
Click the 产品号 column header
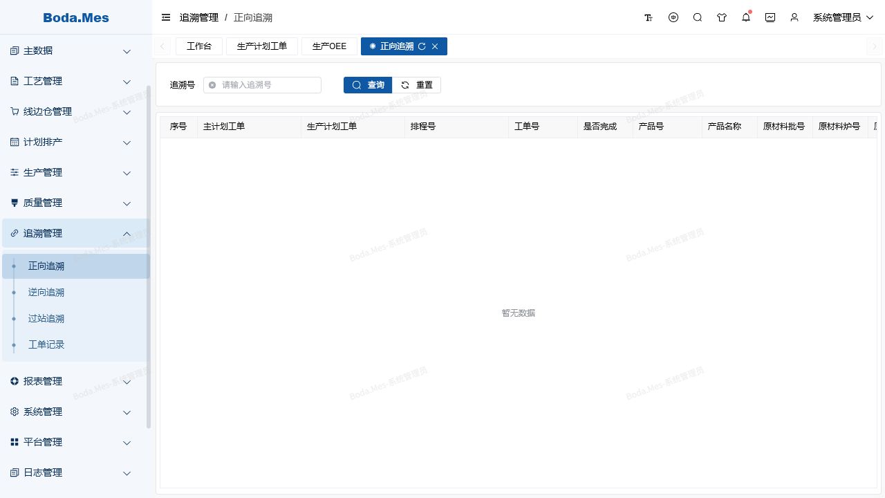tap(667, 127)
